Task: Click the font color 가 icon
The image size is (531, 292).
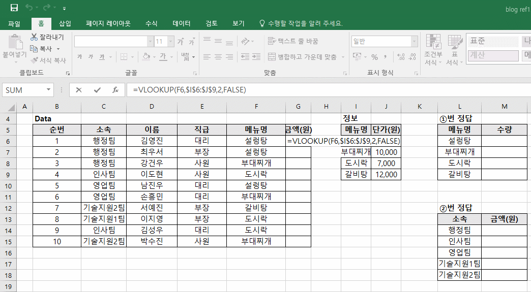Action: (163, 56)
